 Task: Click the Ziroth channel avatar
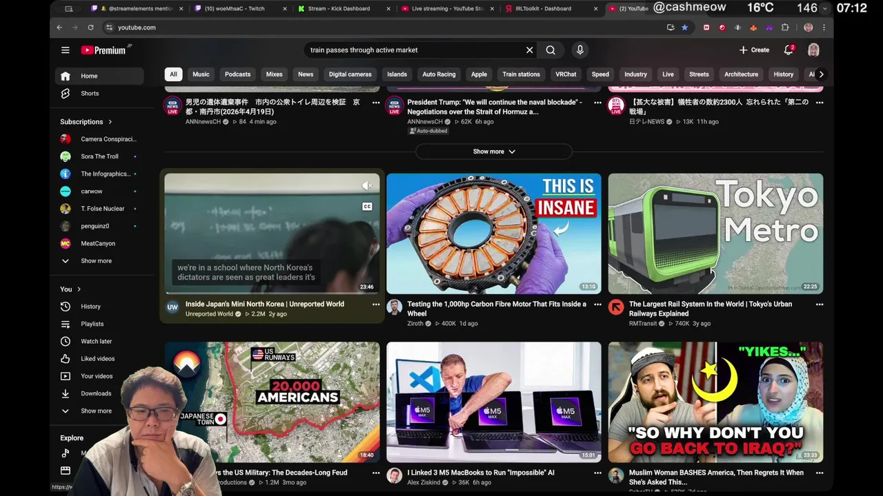click(394, 307)
